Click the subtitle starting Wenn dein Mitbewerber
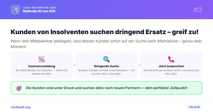The height and width of the screenshot is (112, 213). tap(106, 44)
